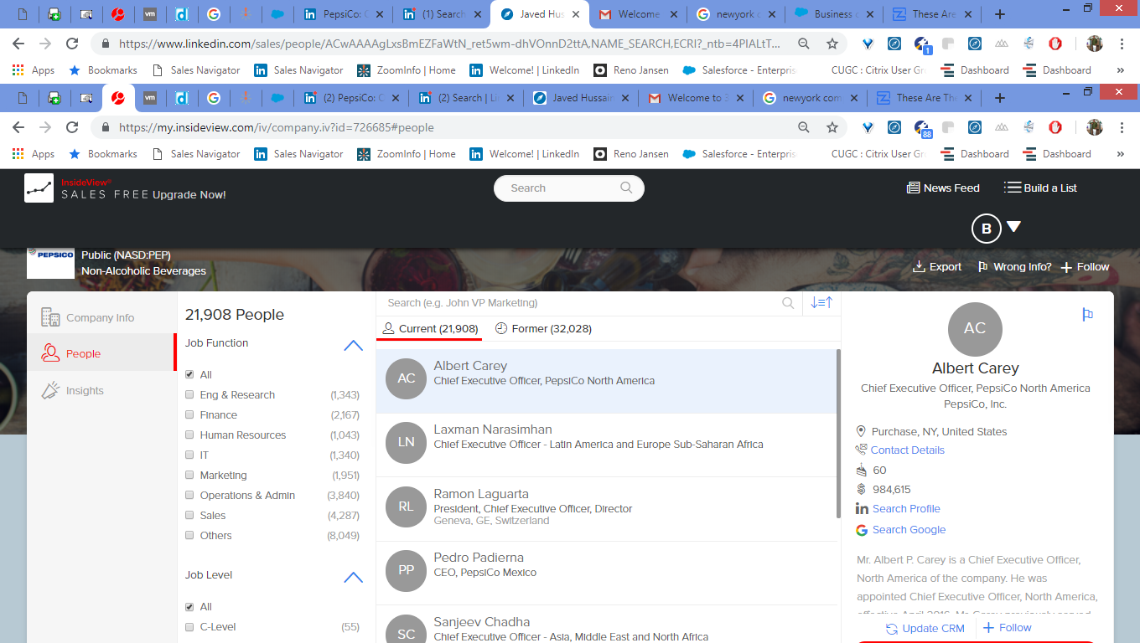Open the Company Info sidebar tab
Screen dimensions: 1140x643
tap(100, 318)
